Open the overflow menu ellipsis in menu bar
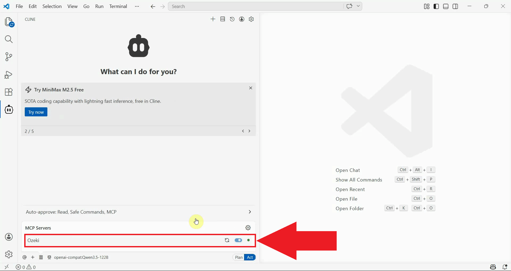Image resolution: width=511 pixels, height=271 pixels. [137, 6]
